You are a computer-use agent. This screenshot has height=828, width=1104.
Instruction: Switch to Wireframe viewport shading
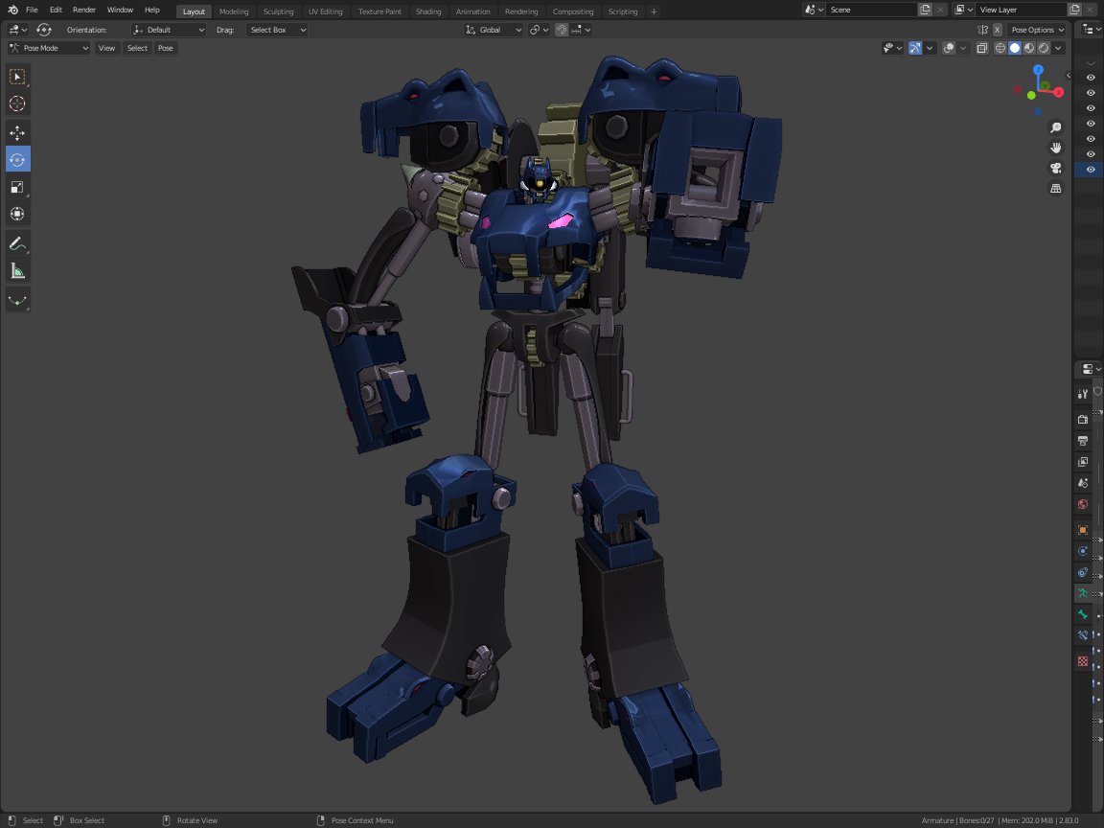point(1000,48)
